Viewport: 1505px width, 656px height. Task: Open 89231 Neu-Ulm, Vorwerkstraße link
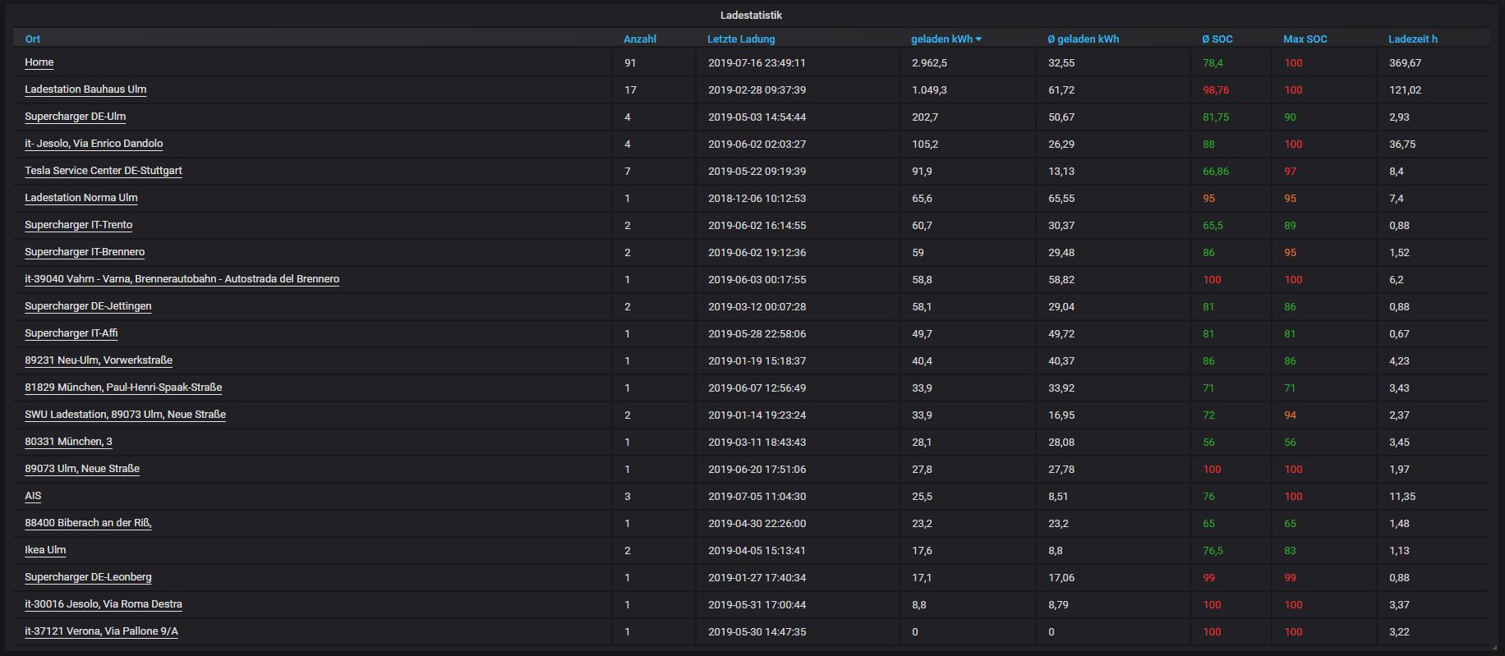99,360
